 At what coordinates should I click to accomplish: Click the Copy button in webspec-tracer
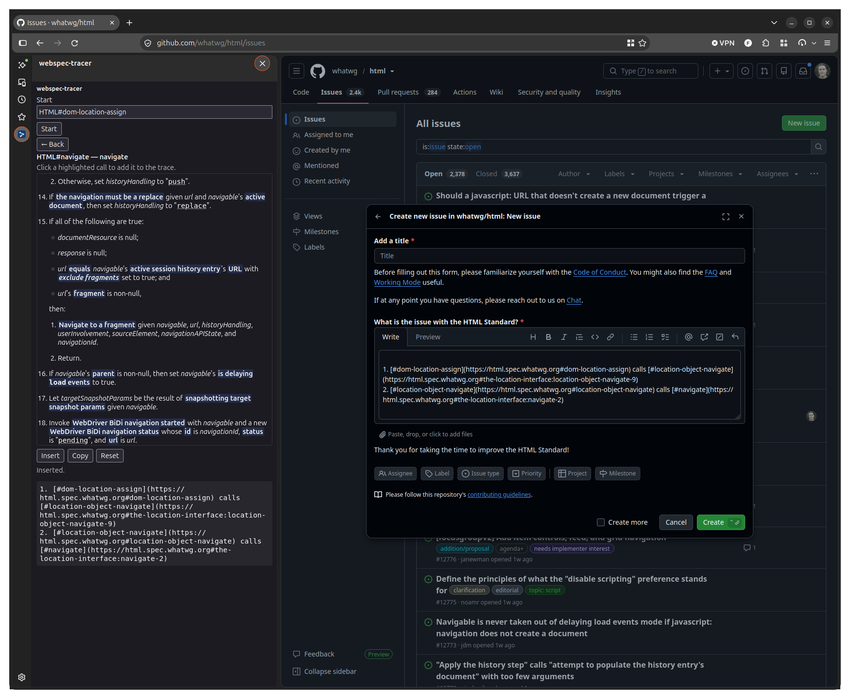[80, 456]
